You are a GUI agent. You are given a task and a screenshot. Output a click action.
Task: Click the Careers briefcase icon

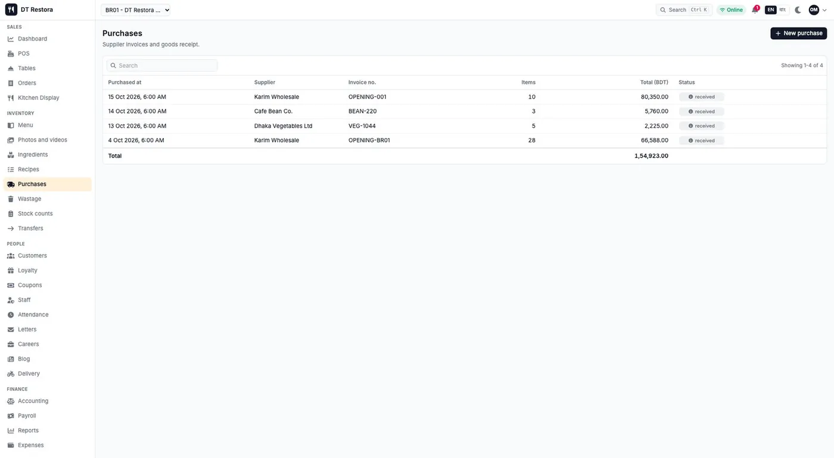(x=11, y=344)
